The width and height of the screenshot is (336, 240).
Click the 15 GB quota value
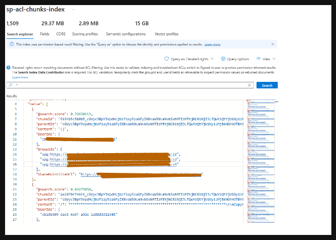(x=142, y=23)
